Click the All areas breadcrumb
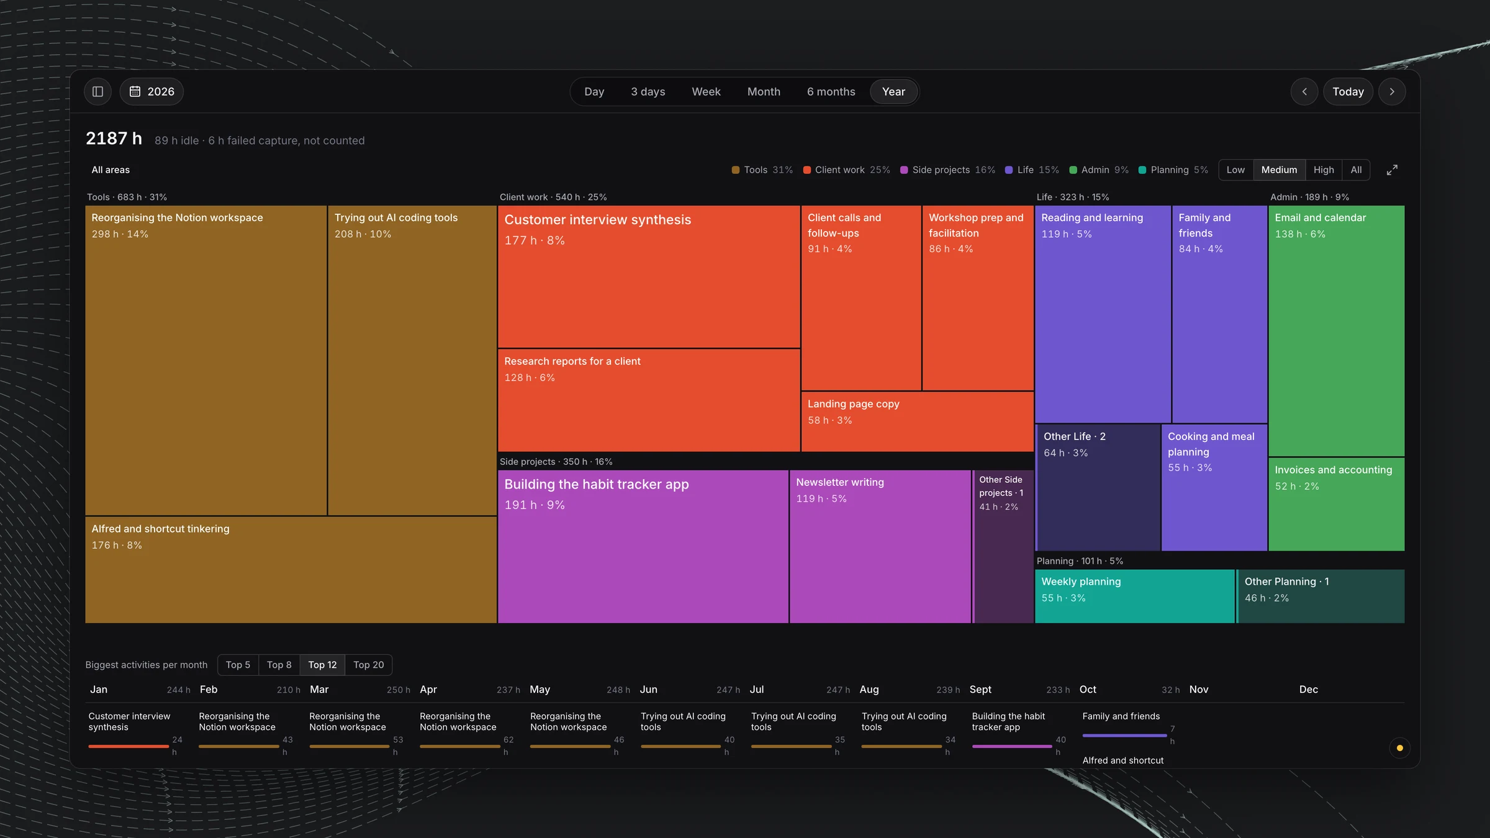 111,170
